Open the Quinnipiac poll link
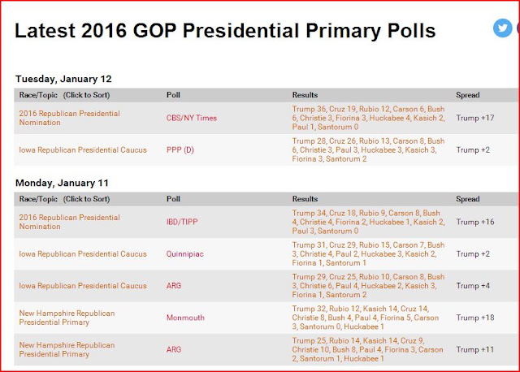The height and width of the screenshot is (372, 520). coord(185,254)
